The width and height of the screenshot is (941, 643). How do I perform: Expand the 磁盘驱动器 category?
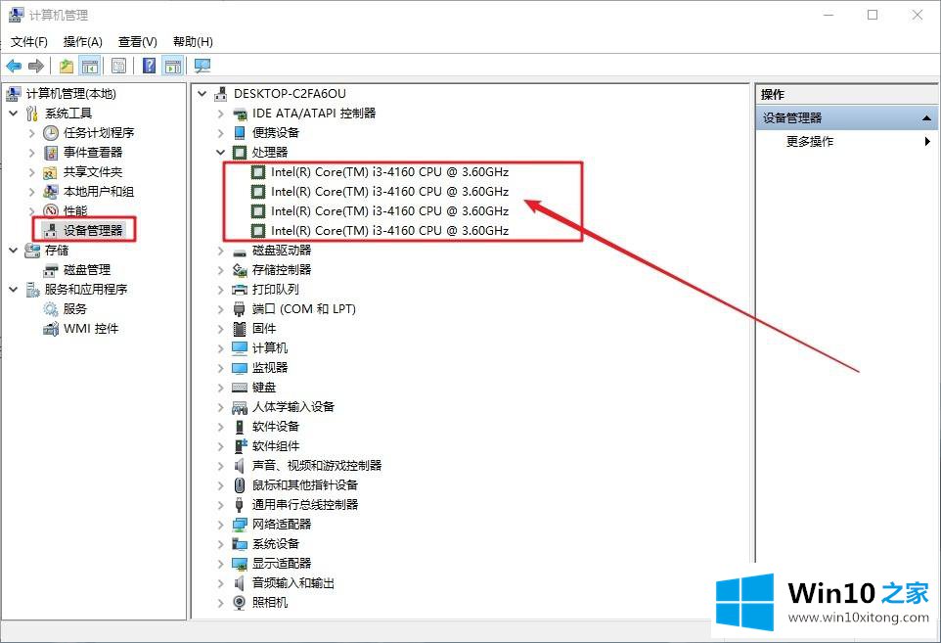(221, 251)
